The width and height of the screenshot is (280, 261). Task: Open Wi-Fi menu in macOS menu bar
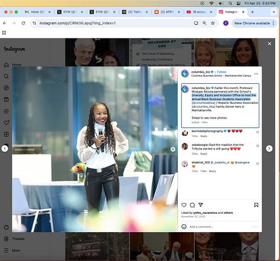211,4
